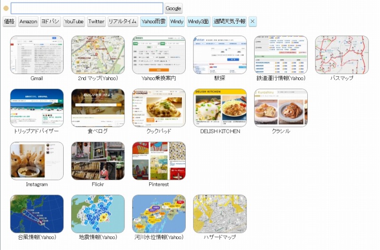Open the Pinterest thumbnail
The height and width of the screenshot is (250, 380).
click(159, 161)
